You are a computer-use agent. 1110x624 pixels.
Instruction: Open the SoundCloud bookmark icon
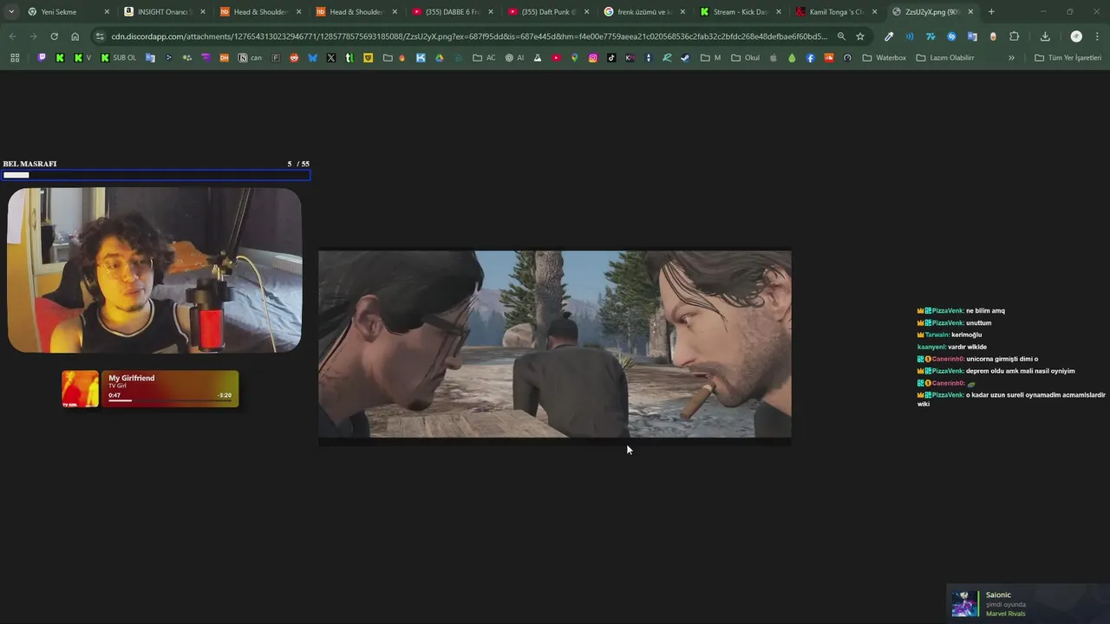[x=829, y=58]
